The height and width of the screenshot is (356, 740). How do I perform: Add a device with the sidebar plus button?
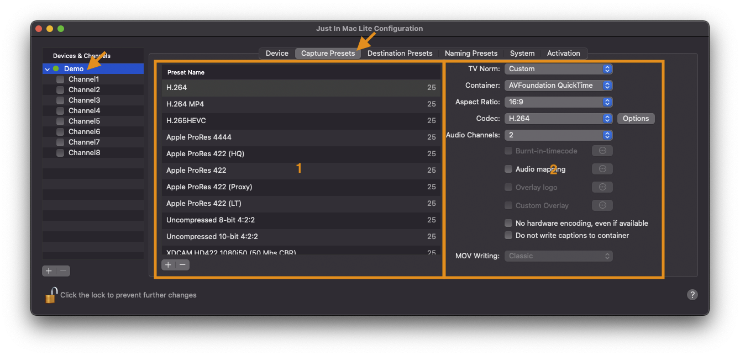point(49,271)
